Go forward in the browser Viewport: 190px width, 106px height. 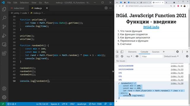[x=120, y=6]
